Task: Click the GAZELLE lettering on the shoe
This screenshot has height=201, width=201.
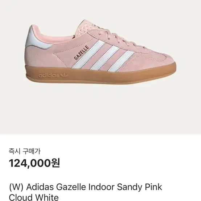Action: [x=82, y=53]
